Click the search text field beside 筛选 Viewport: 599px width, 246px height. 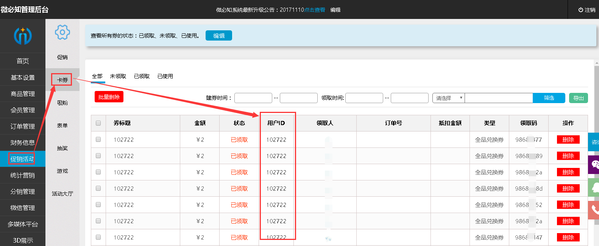coord(499,98)
